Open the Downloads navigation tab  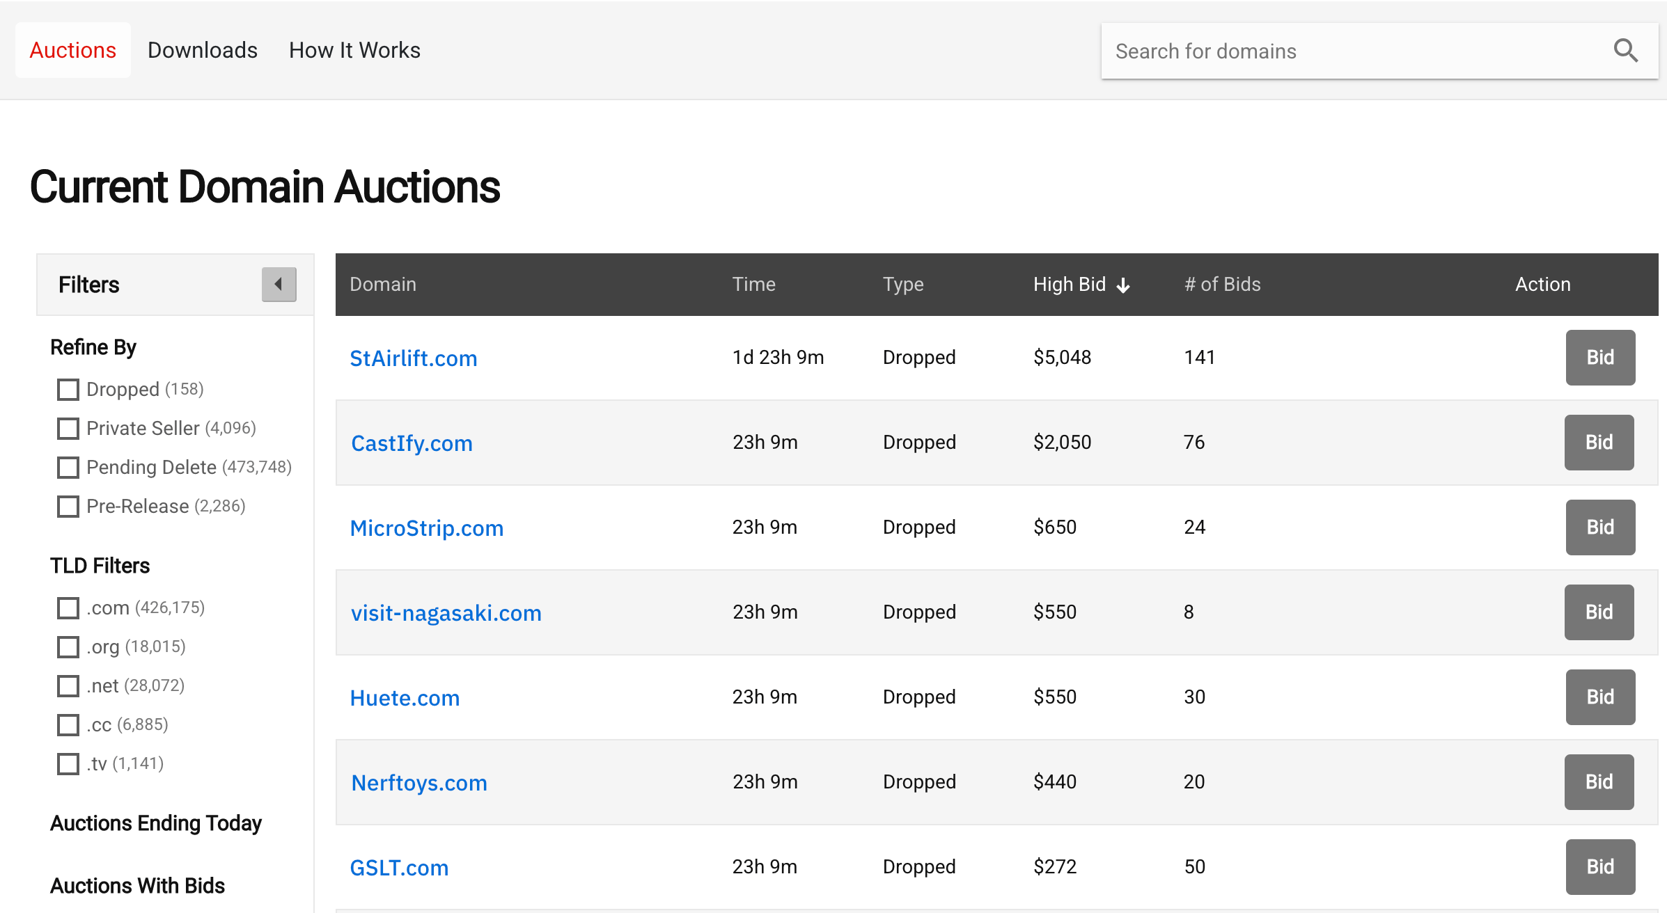point(203,49)
